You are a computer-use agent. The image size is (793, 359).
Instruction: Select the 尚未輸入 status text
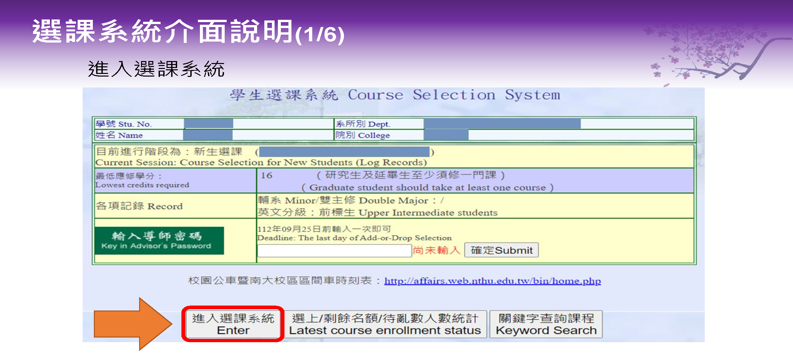436,250
